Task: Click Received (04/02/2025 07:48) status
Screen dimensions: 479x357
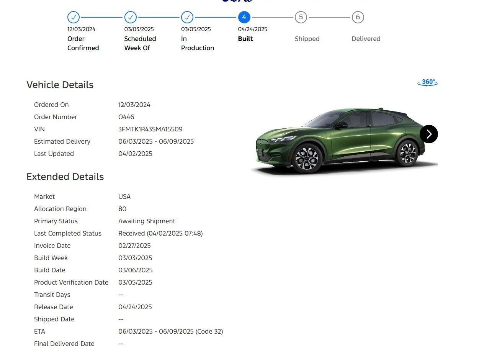Action: (160, 233)
